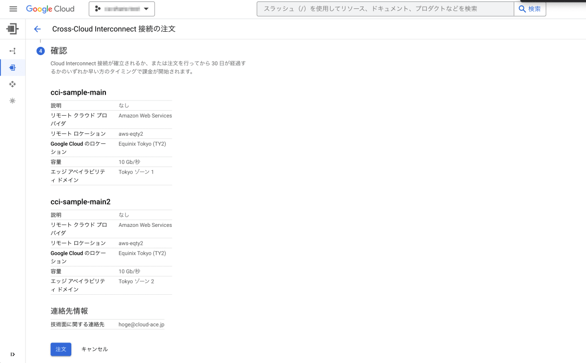This screenshot has width=586, height=363.
Task: Click the 連絡先情報 section heading
Action: [x=69, y=311]
